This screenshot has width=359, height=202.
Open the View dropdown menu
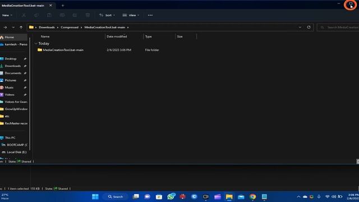(131, 15)
